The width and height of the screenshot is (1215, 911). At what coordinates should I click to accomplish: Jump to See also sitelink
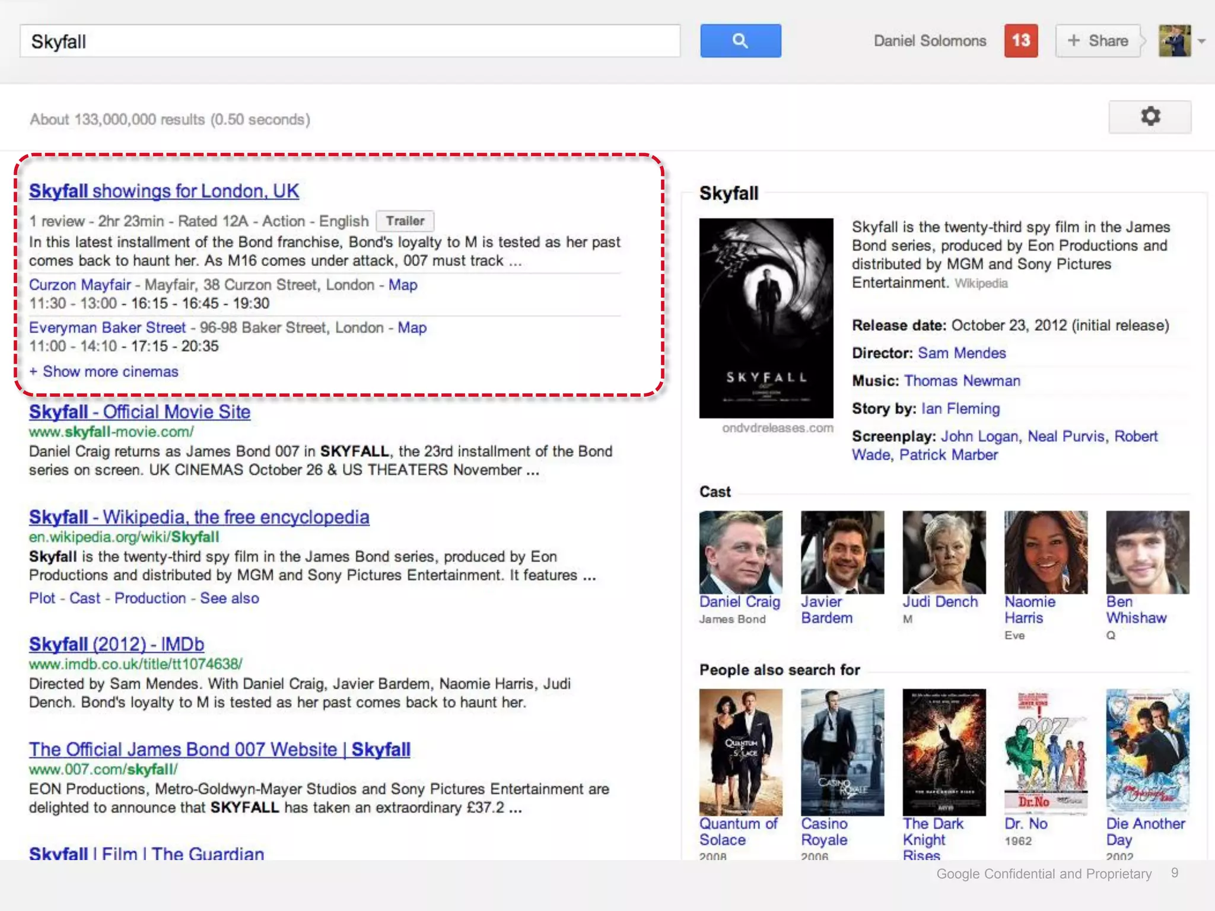pyautogui.click(x=230, y=598)
